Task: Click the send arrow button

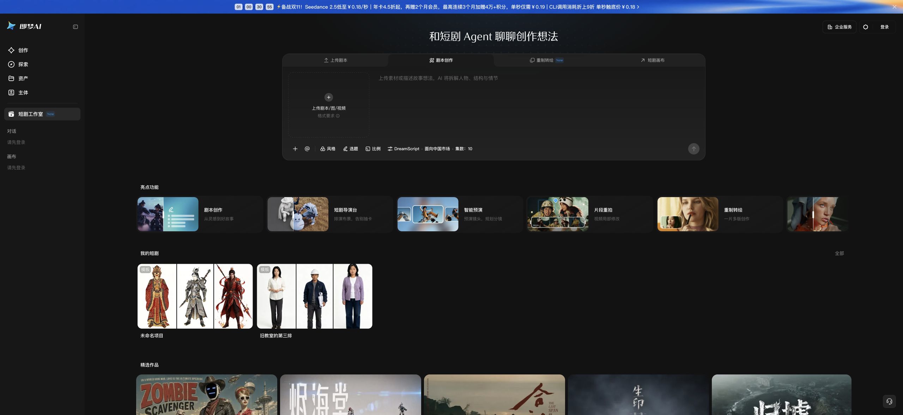Action: tap(693, 149)
